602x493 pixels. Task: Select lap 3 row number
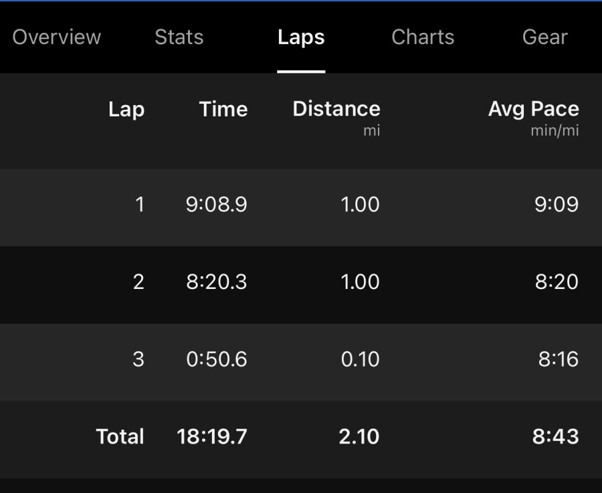(138, 359)
